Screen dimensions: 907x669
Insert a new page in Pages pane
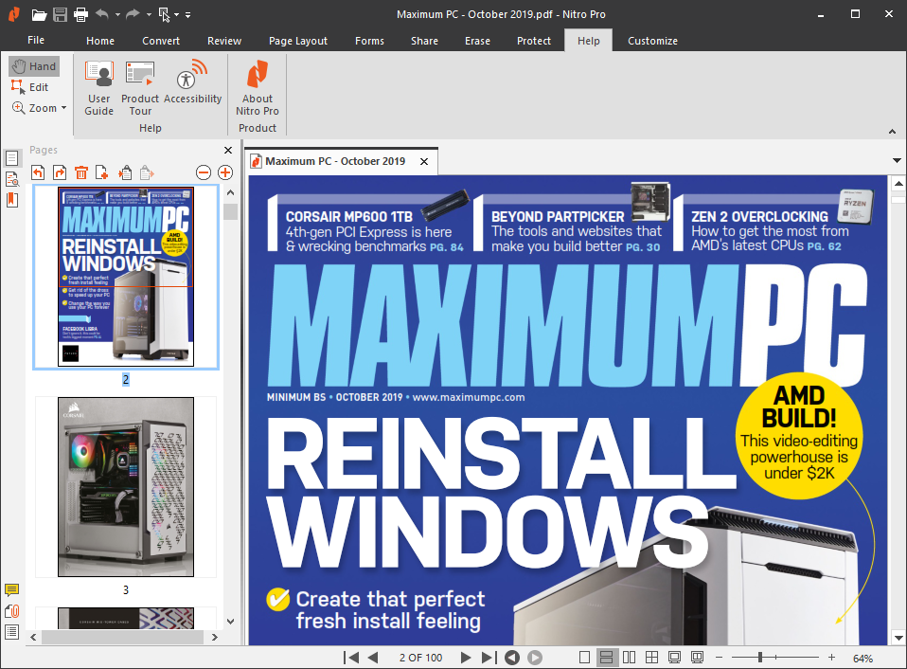(x=102, y=172)
